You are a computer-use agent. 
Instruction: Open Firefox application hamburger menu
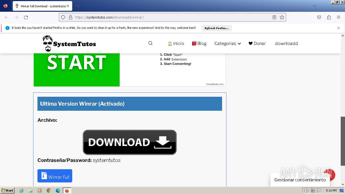339,17
